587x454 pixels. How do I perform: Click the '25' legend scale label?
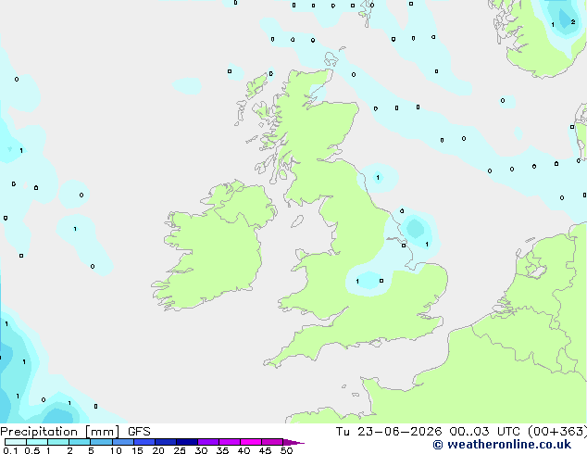click(180, 450)
